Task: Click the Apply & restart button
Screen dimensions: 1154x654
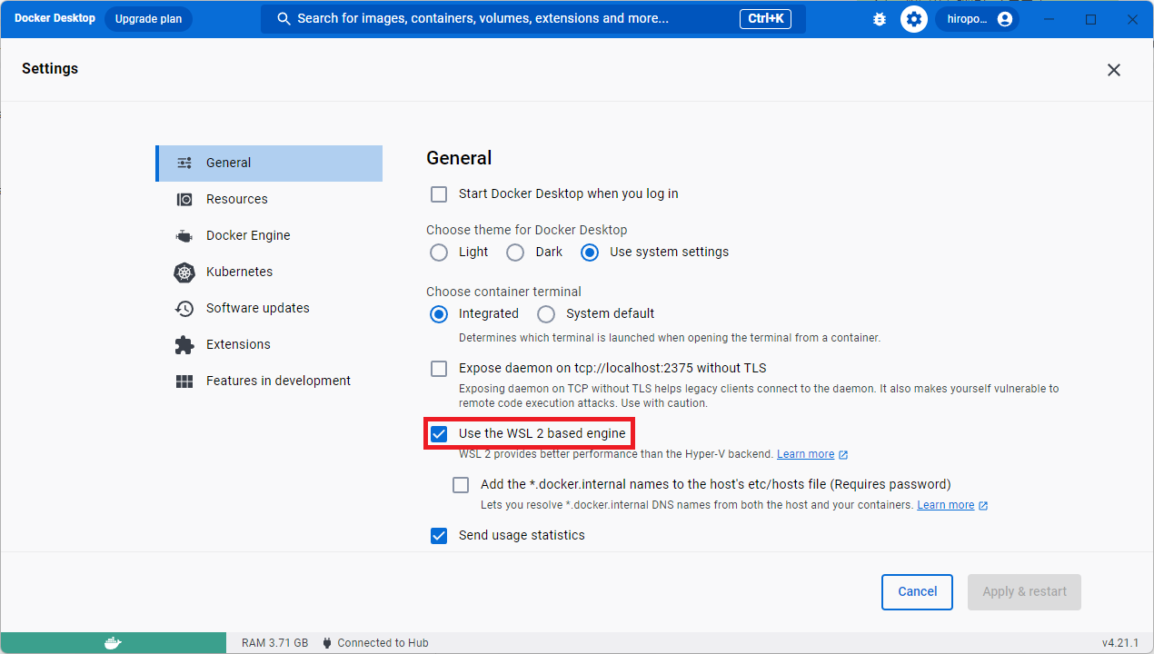Action: click(1024, 592)
